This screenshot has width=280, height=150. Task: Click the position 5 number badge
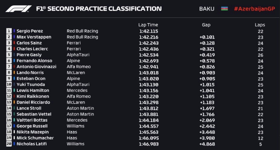pos(9,55)
